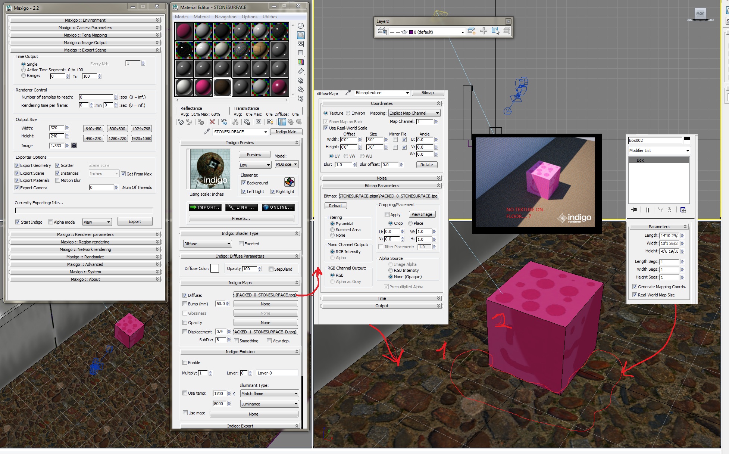Click Get Material icon in Material Editor
This screenshot has width=729, height=454.
pyautogui.click(x=181, y=122)
